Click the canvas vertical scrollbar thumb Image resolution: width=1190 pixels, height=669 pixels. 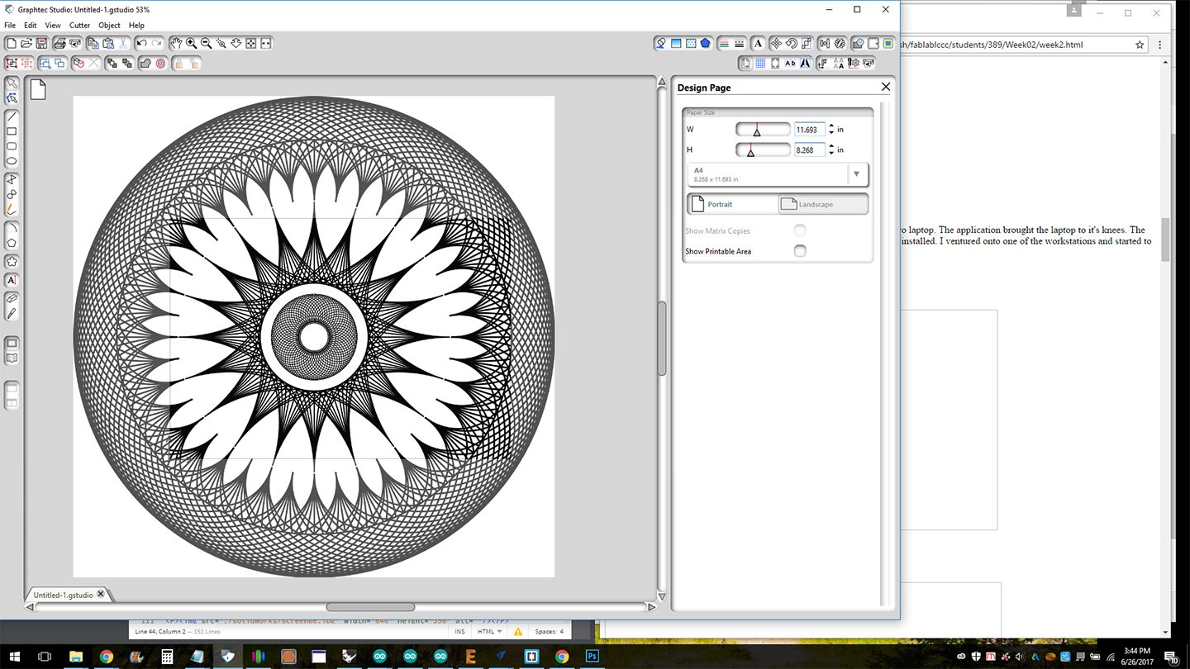click(x=662, y=339)
